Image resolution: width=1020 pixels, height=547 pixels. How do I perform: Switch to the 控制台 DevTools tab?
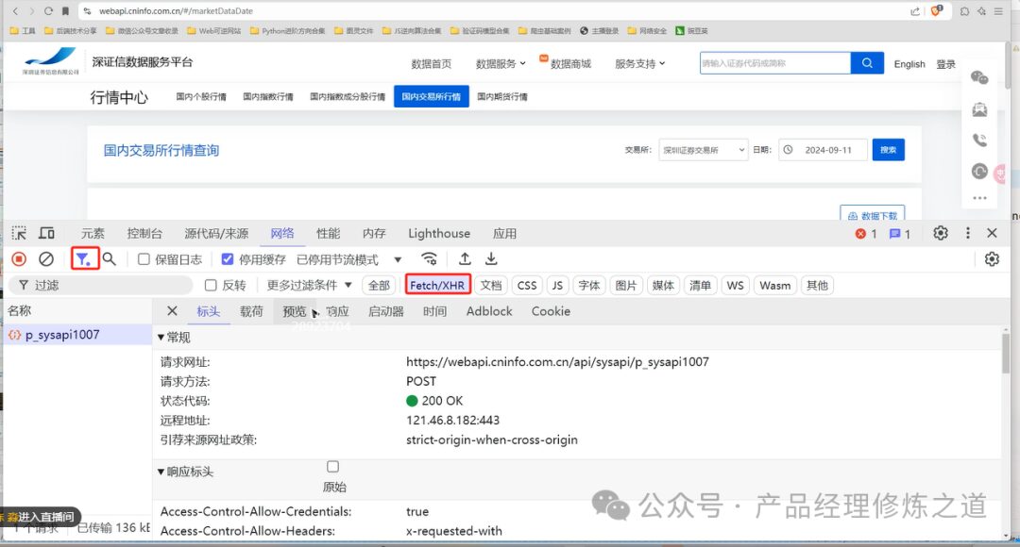click(x=144, y=233)
